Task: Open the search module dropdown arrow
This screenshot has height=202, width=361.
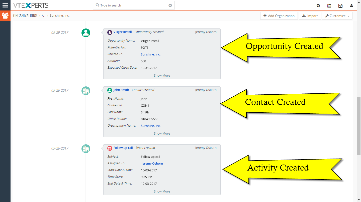Action: [170, 5]
